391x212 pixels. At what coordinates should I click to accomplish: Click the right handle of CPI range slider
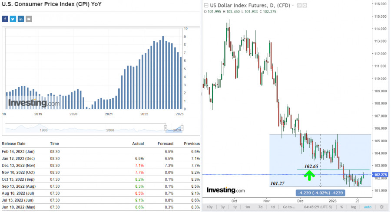pos(183,127)
